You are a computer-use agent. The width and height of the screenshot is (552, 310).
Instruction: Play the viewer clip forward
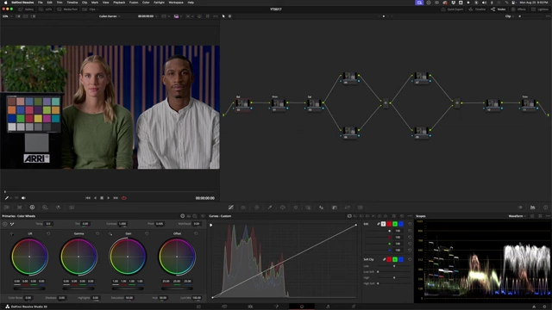[109, 198]
